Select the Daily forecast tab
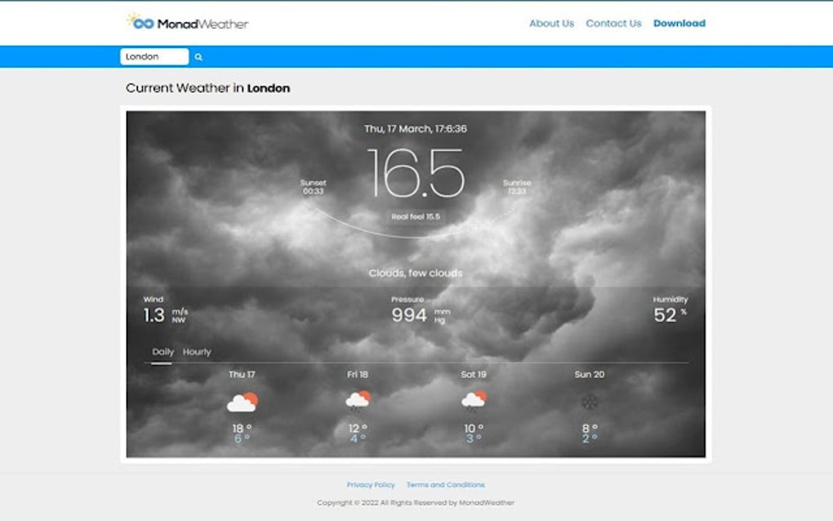The image size is (833, 521). coord(163,351)
